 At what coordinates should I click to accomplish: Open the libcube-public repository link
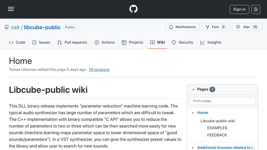(42, 27)
